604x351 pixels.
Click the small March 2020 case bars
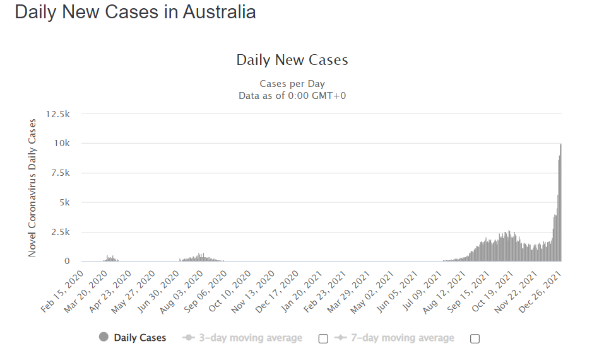pos(110,258)
